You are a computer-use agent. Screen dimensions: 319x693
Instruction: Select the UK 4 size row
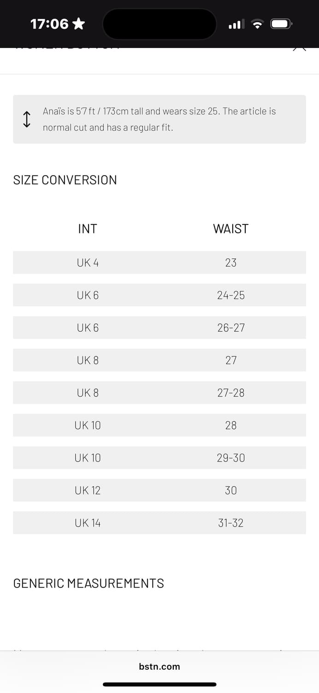tap(88, 262)
